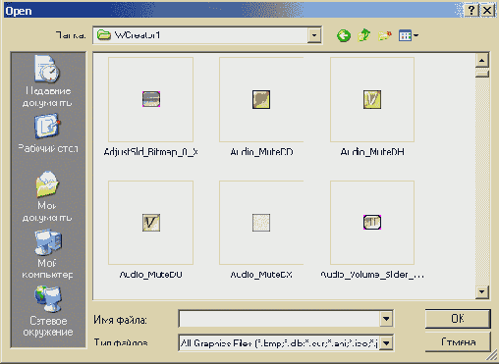Select the Audio_MuteDU thumbnail
This screenshot has height=364, width=499.
click(151, 223)
